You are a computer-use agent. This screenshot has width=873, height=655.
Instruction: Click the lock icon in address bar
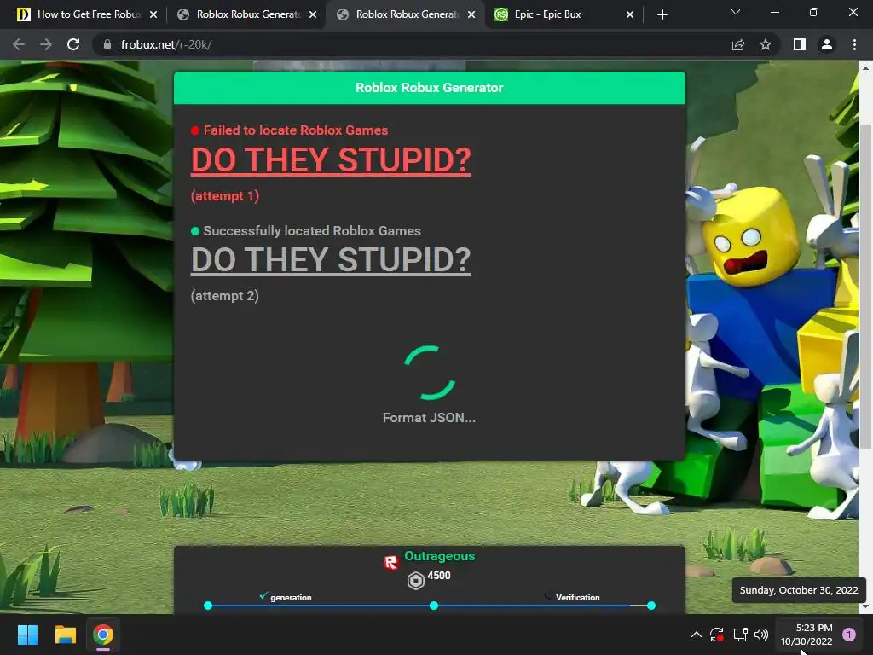(107, 44)
